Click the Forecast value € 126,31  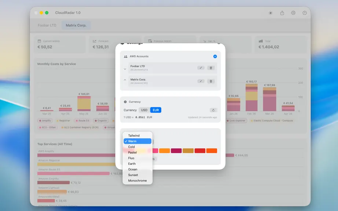101,47
